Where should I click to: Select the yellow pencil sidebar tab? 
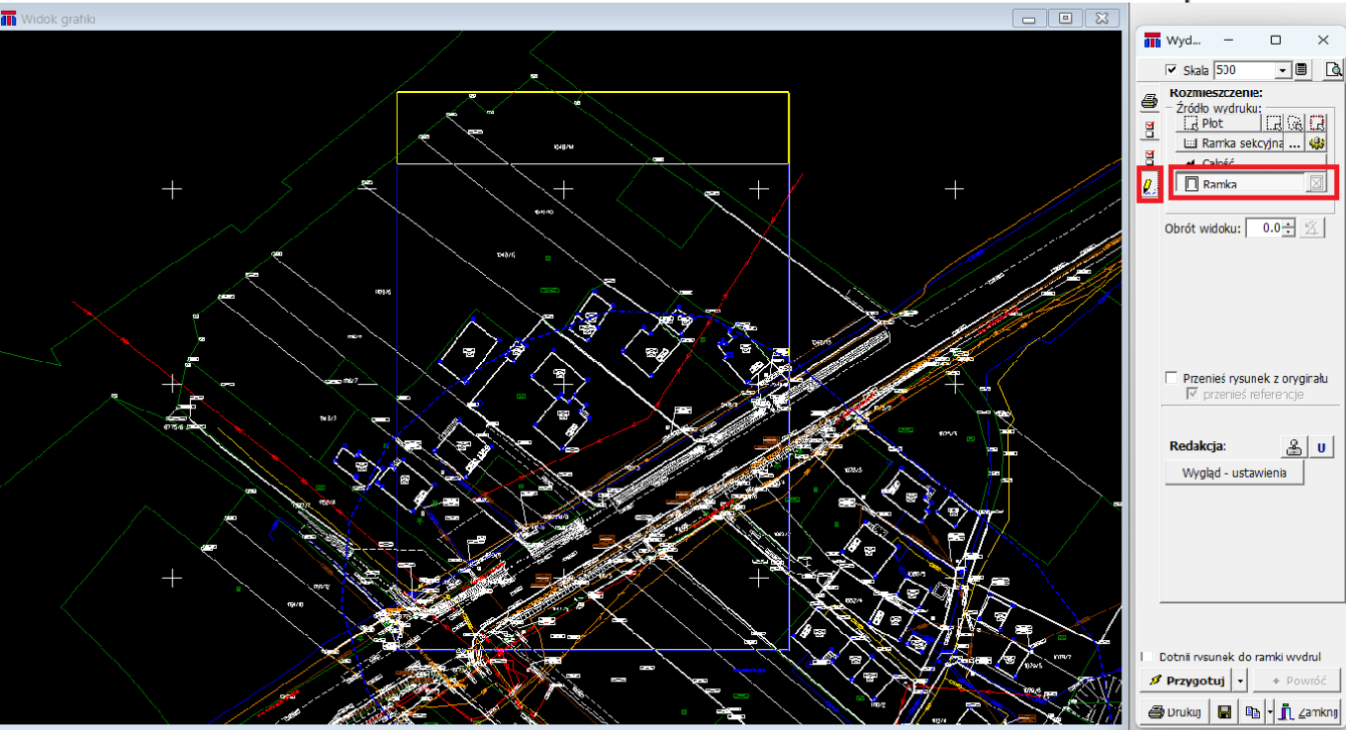click(1149, 186)
